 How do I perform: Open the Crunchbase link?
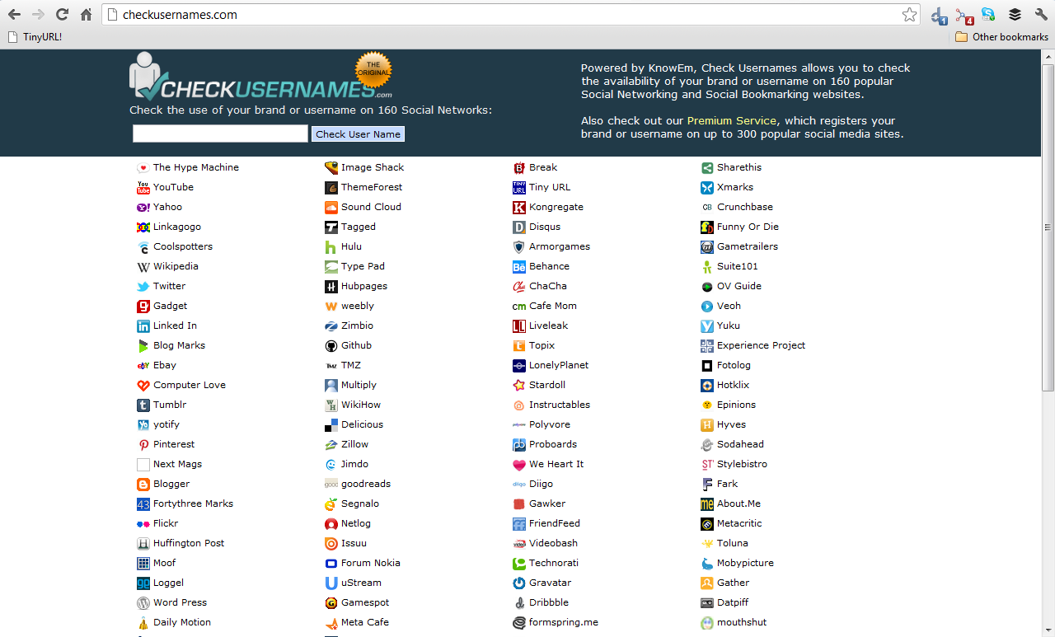(x=745, y=207)
